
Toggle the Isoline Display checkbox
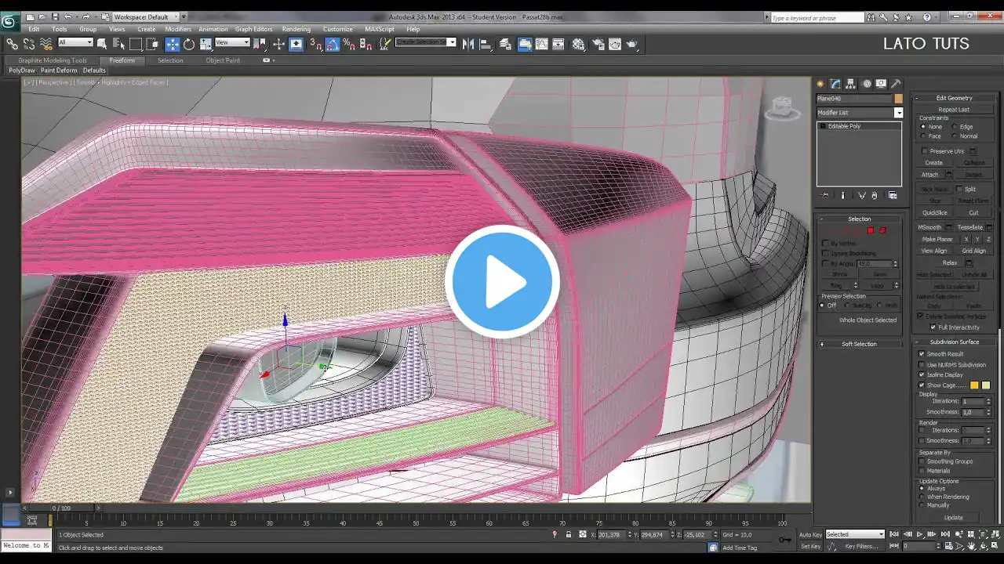pyautogui.click(x=922, y=374)
